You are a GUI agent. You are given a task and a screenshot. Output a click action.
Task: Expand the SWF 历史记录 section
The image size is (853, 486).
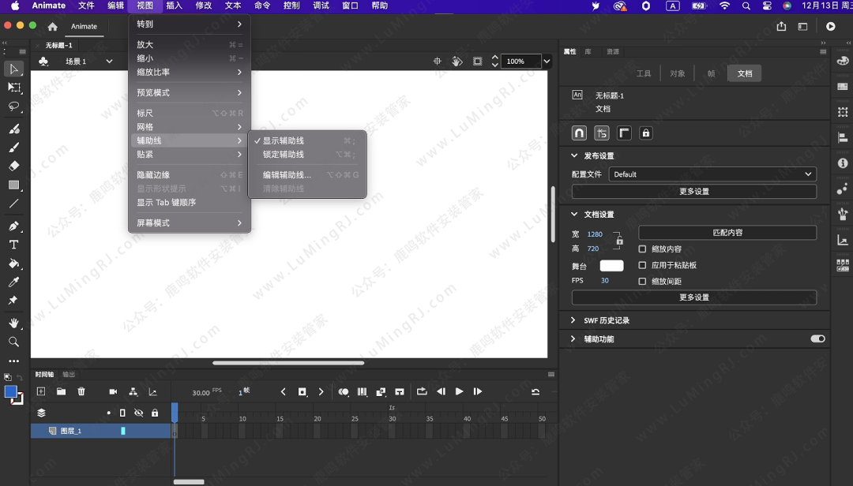tap(573, 320)
